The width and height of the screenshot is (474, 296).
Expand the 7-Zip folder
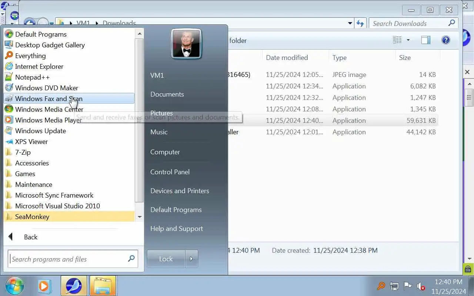click(69, 152)
